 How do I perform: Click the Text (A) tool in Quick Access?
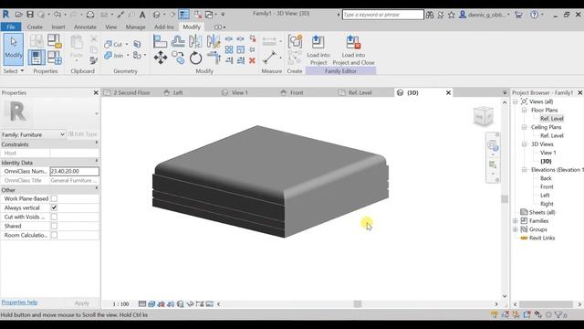point(142,15)
